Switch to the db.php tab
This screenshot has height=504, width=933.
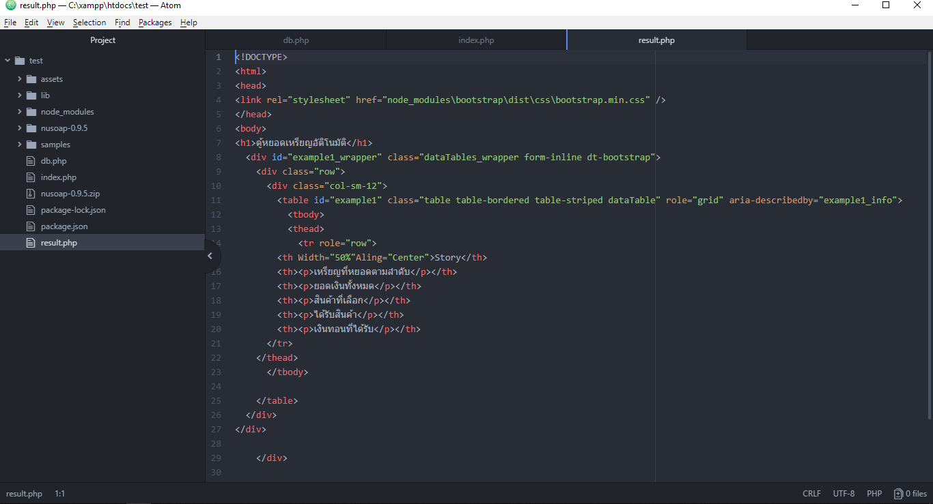pyautogui.click(x=296, y=40)
